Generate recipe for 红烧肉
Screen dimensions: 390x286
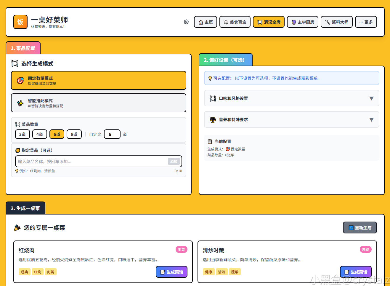172,272
